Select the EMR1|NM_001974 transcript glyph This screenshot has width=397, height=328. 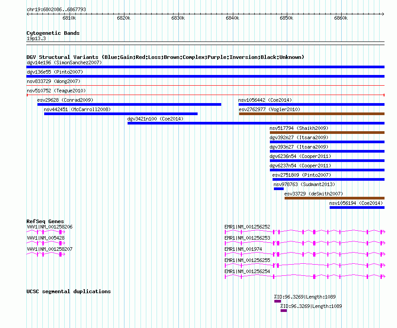pyautogui.click(x=305, y=254)
